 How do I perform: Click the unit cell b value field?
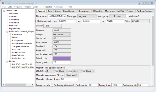pos(91,21)
